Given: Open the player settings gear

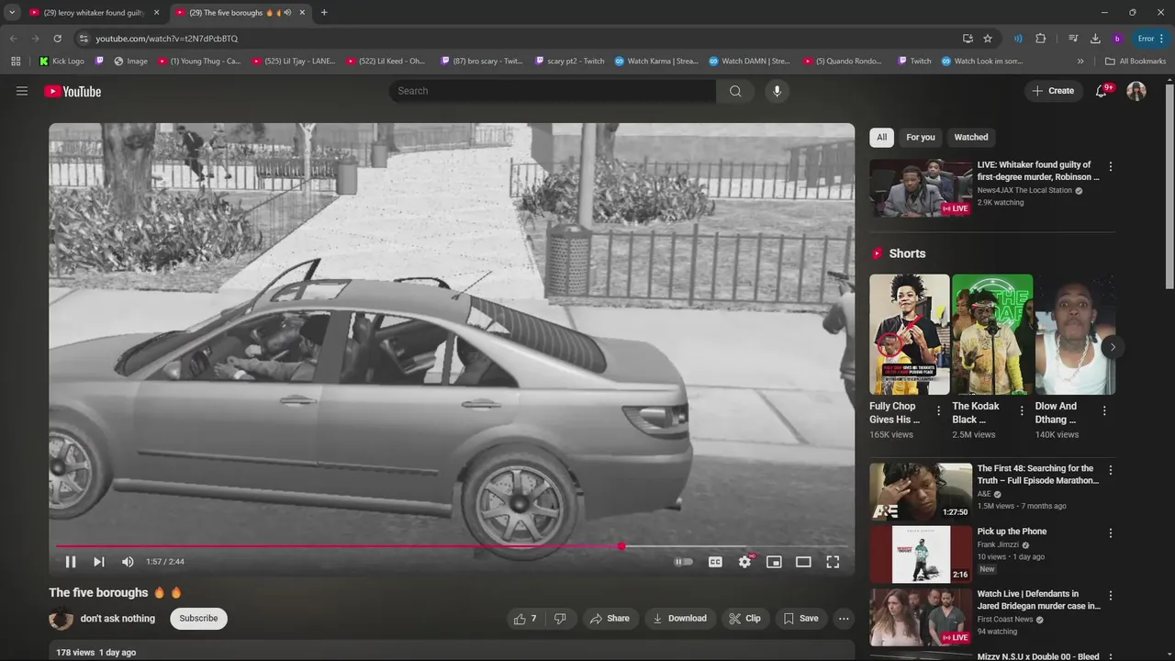Looking at the screenshot, I should (x=744, y=562).
